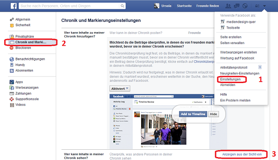Click the Supportkonsole lifebuoy icon

tap(12, 99)
